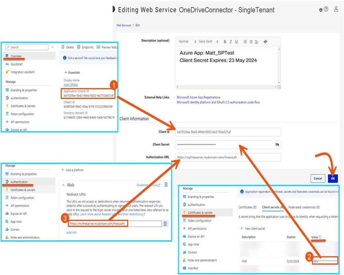This screenshot has width=344, height=275.
Task: Click the FME secret description cell
Action: 244,261
